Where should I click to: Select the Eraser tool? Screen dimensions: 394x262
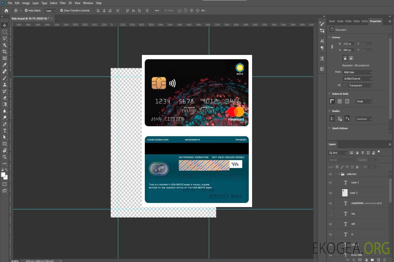[x=4, y=98]
